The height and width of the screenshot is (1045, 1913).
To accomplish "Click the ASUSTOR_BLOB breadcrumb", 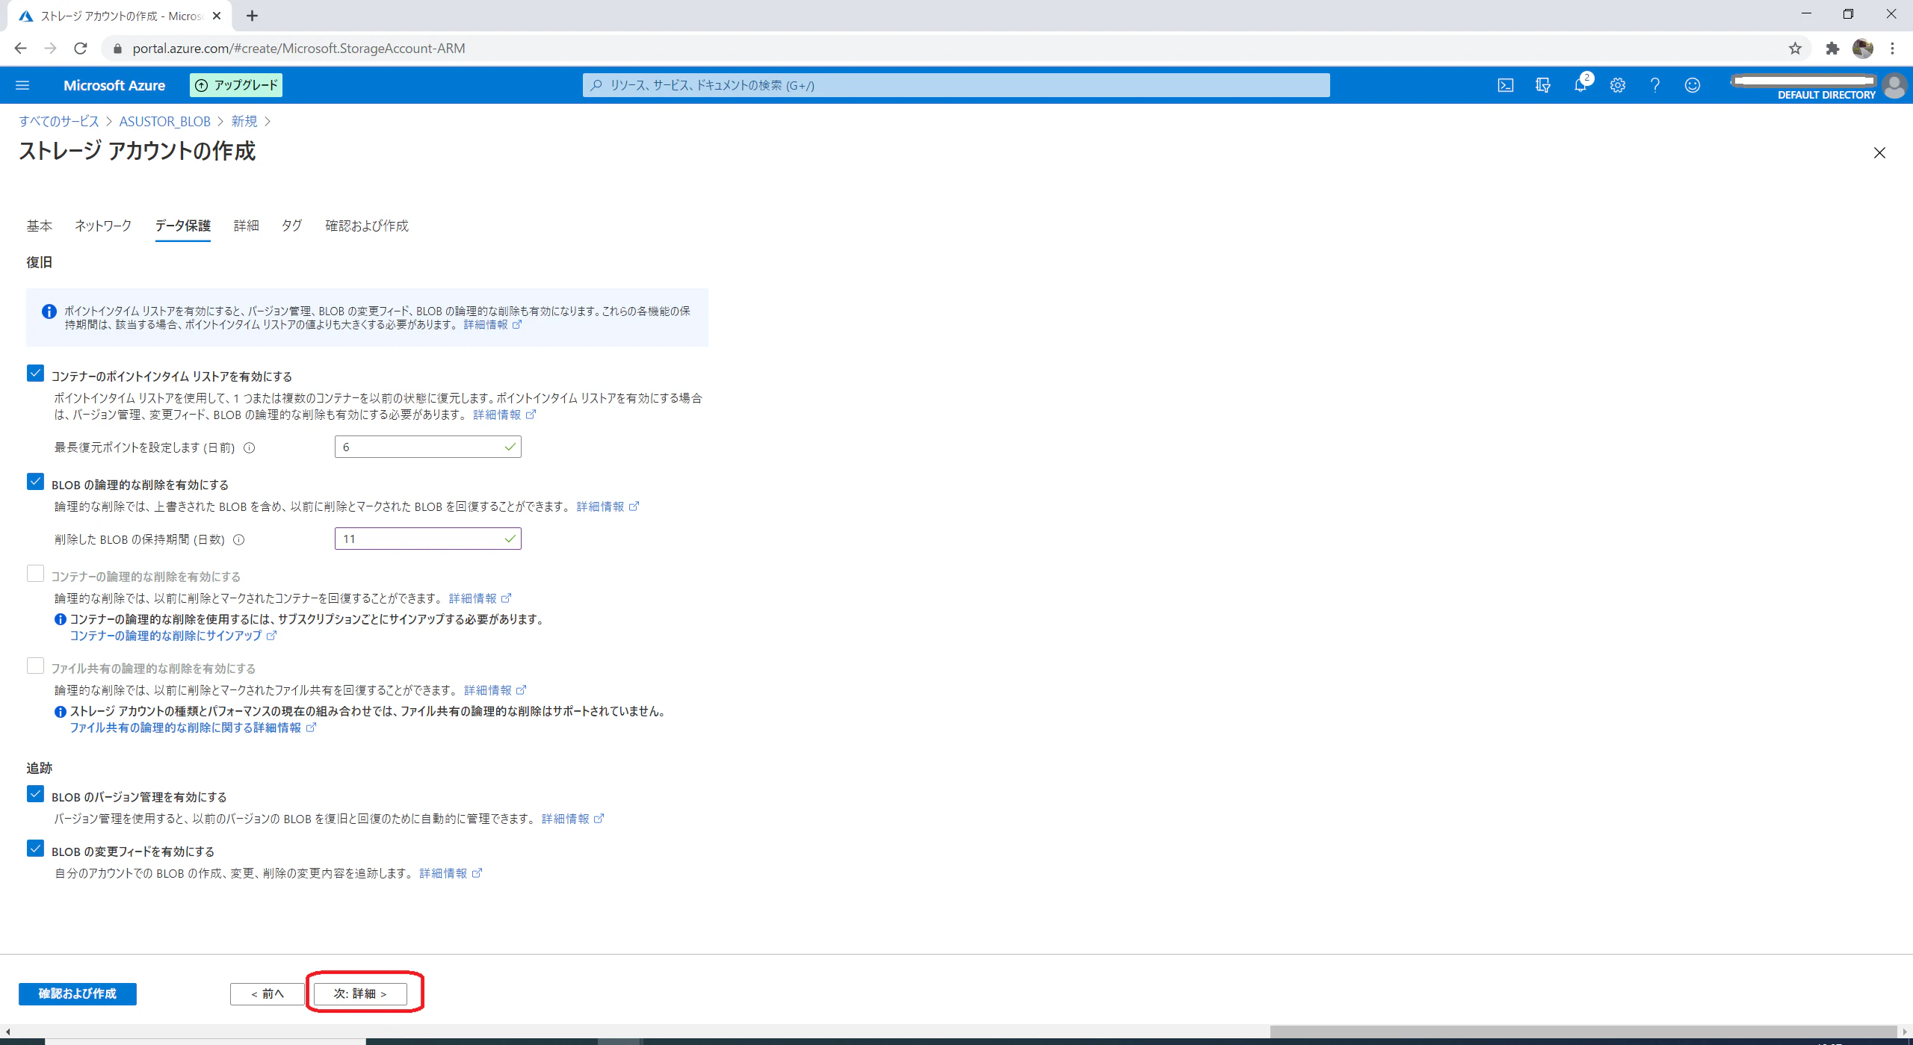I will click(x=165, y=121).
